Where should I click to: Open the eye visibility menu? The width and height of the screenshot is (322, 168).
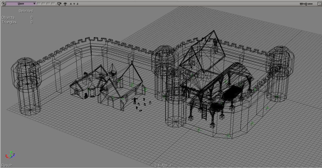pos(65,4)
